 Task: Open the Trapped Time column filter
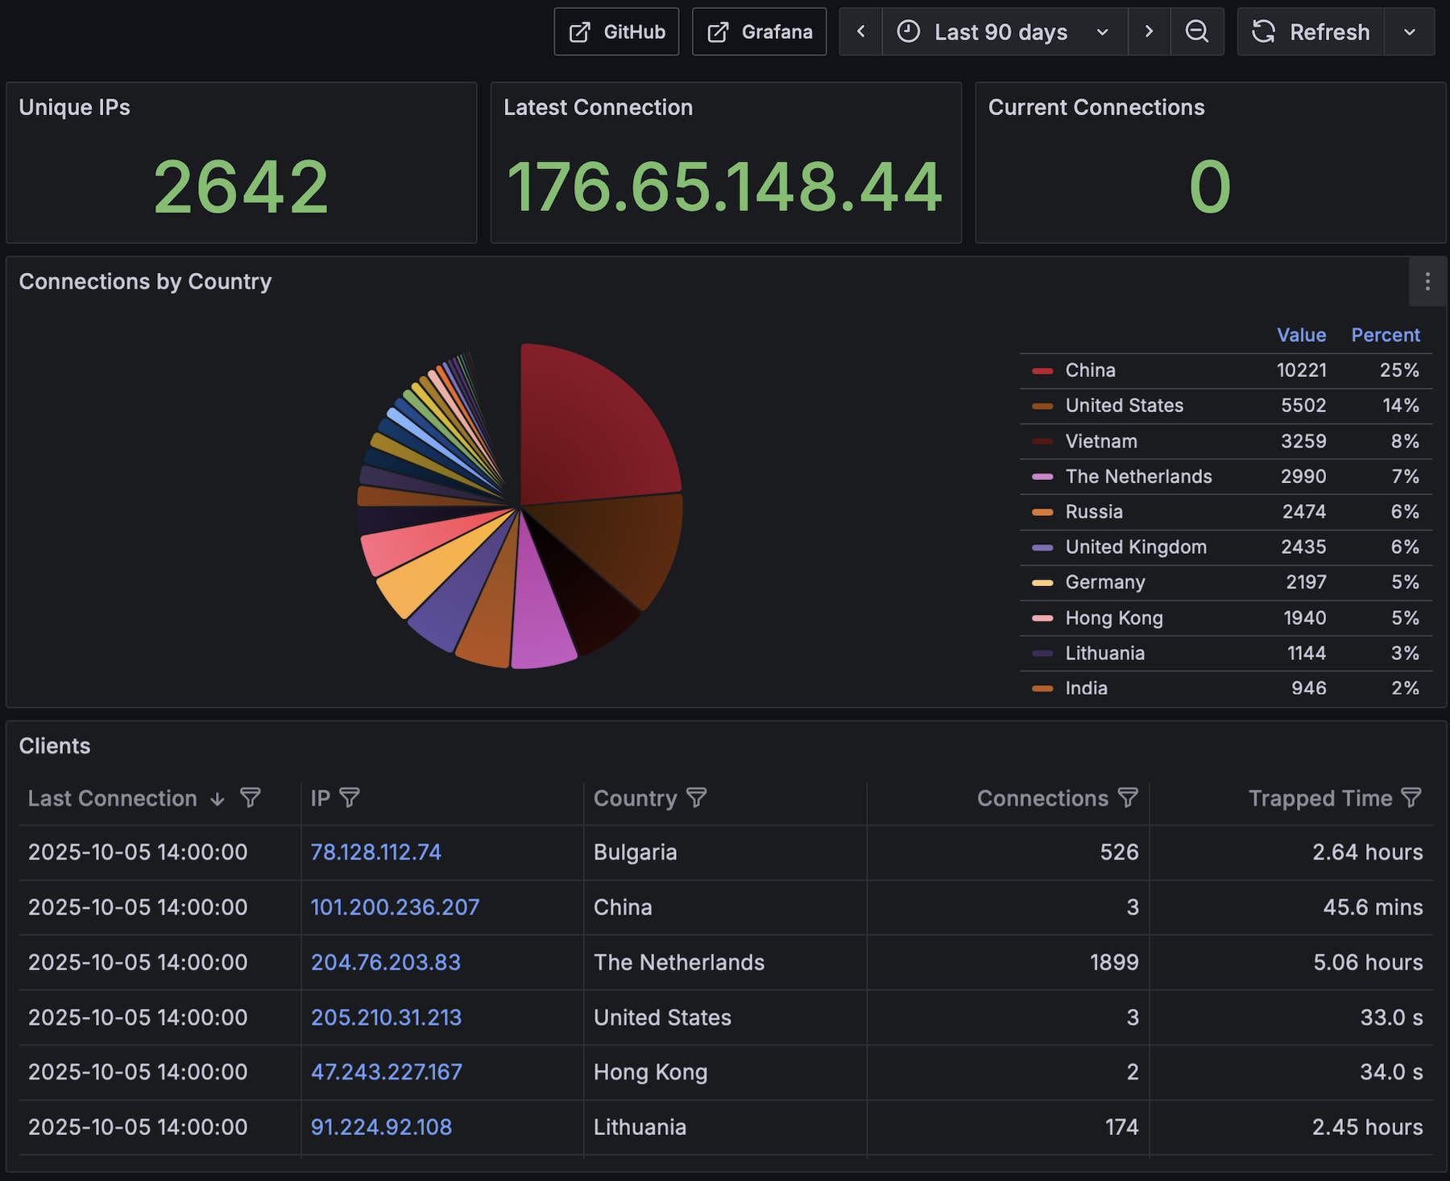(x=1411, y=798)
